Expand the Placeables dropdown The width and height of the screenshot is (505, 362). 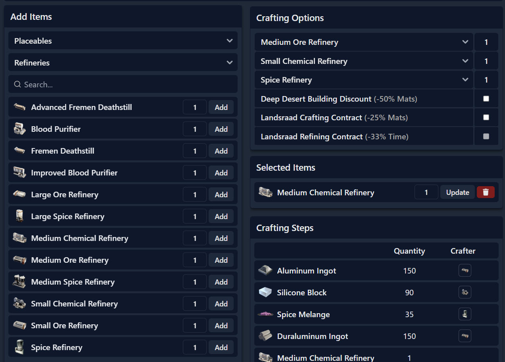point(123,40)
